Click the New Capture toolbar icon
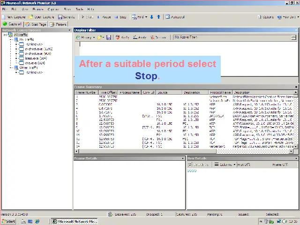Screen dimensions: 300x225 (x=4, y=17)
